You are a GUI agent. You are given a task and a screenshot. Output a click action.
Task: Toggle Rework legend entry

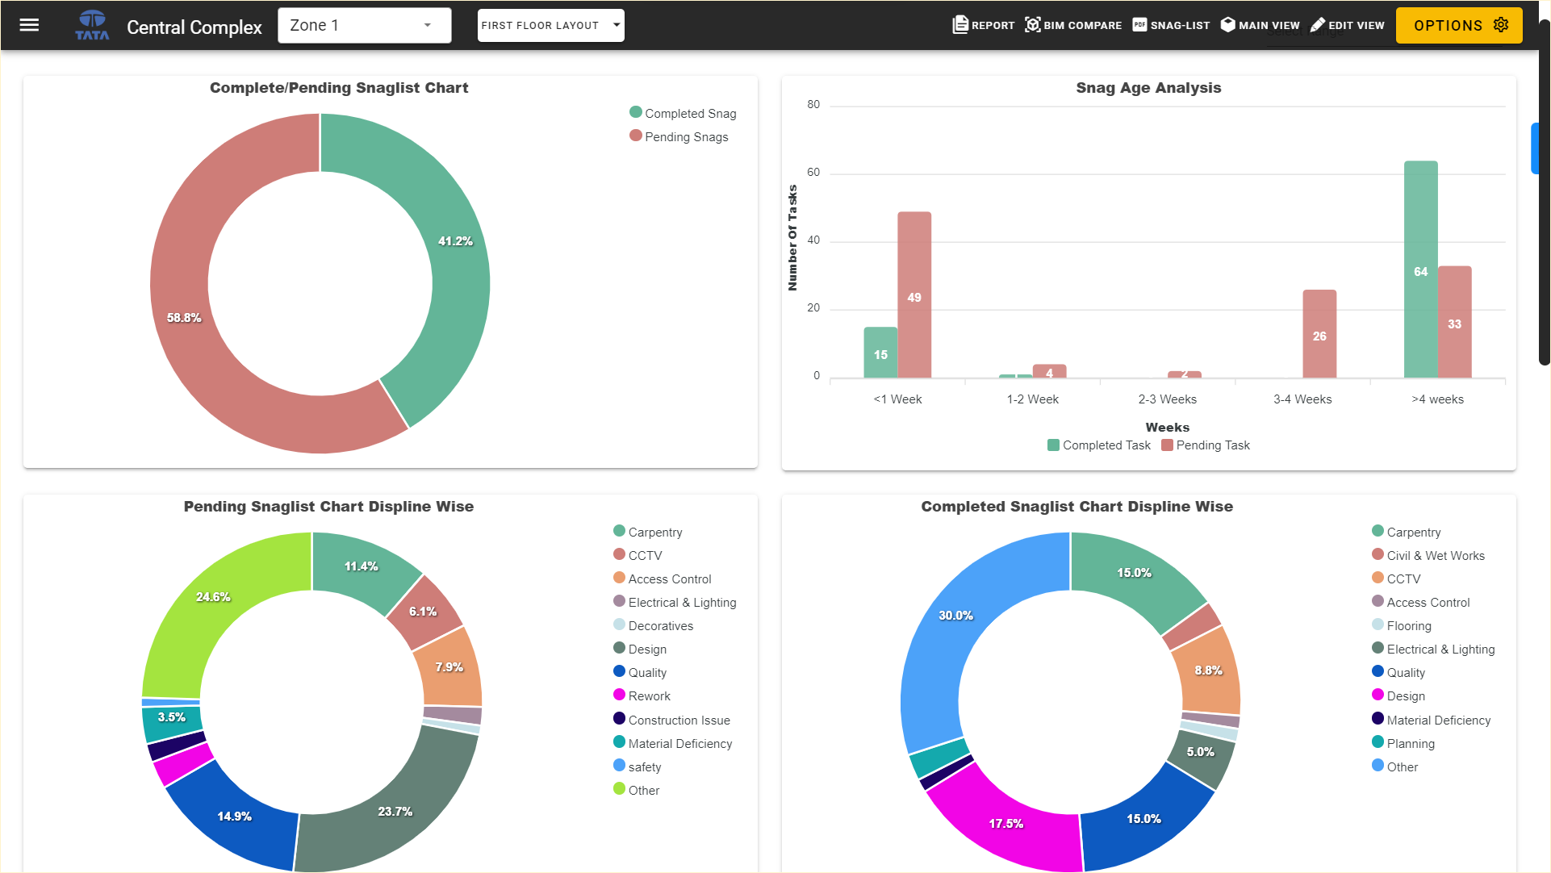pyautogui.click(x=642, y=695)
